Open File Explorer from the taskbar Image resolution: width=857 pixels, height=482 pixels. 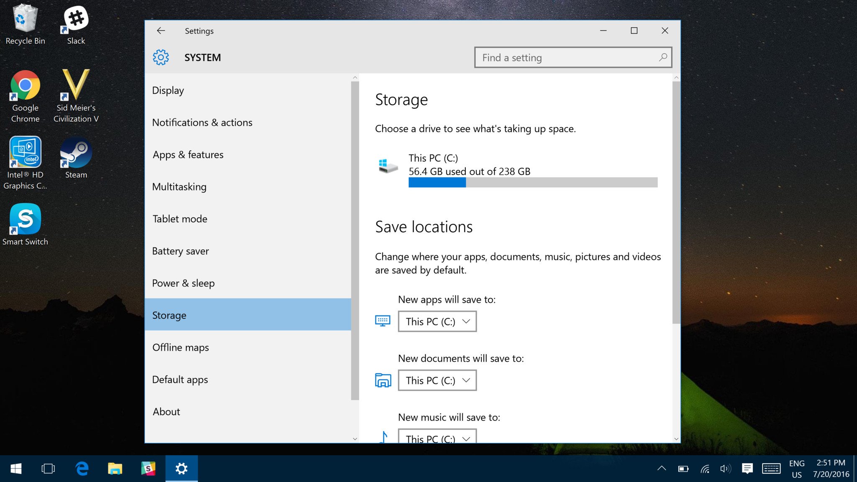(x=115, y=468)
